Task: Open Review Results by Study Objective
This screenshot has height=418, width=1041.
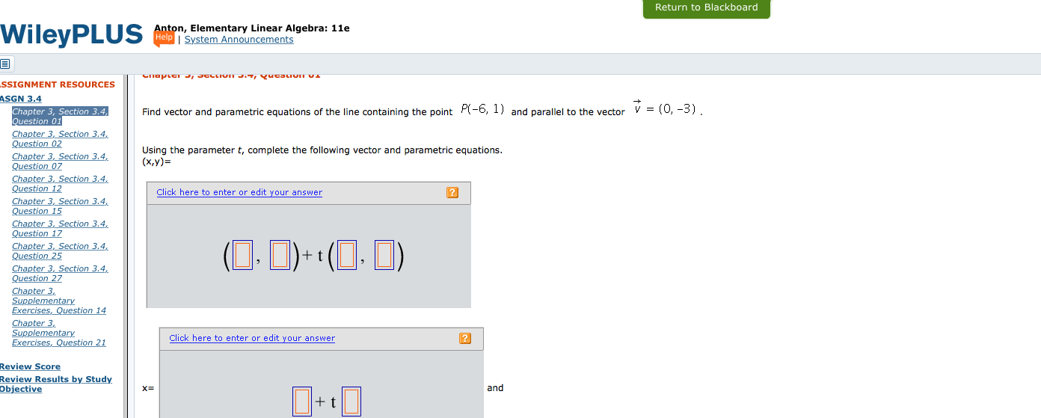Action: (x=56, y=384)
